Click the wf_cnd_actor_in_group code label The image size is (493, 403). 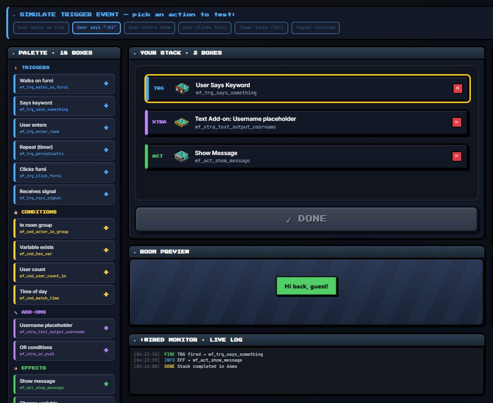(x=44, y=232)
